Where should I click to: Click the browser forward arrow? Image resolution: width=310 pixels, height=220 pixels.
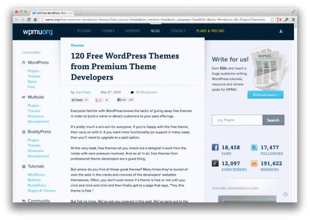point(23,20)
